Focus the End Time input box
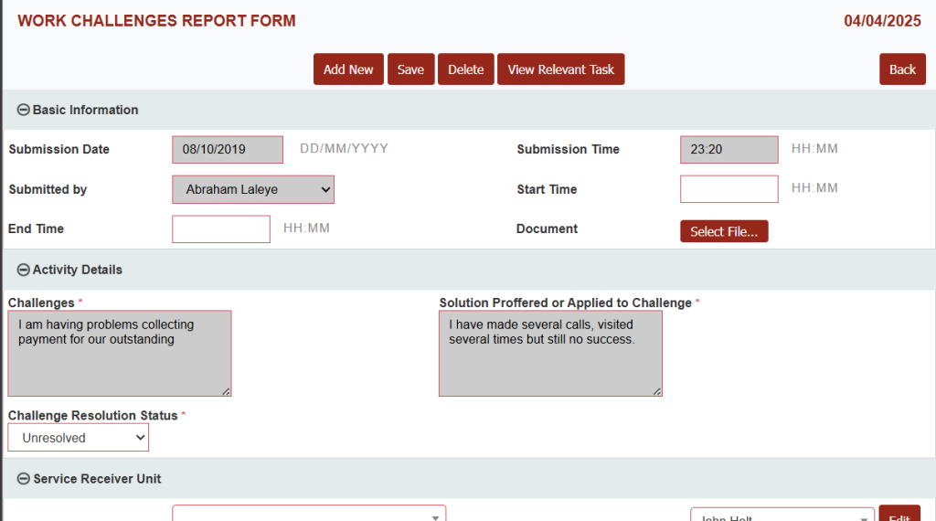This screenshot has width=936, height=521. 221,229
